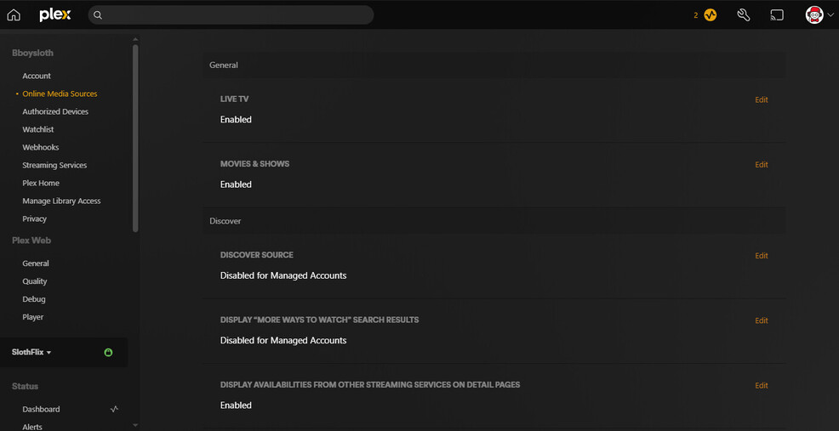Click the Plex Web section heading

pyautogui.click(x=31, y=241)
